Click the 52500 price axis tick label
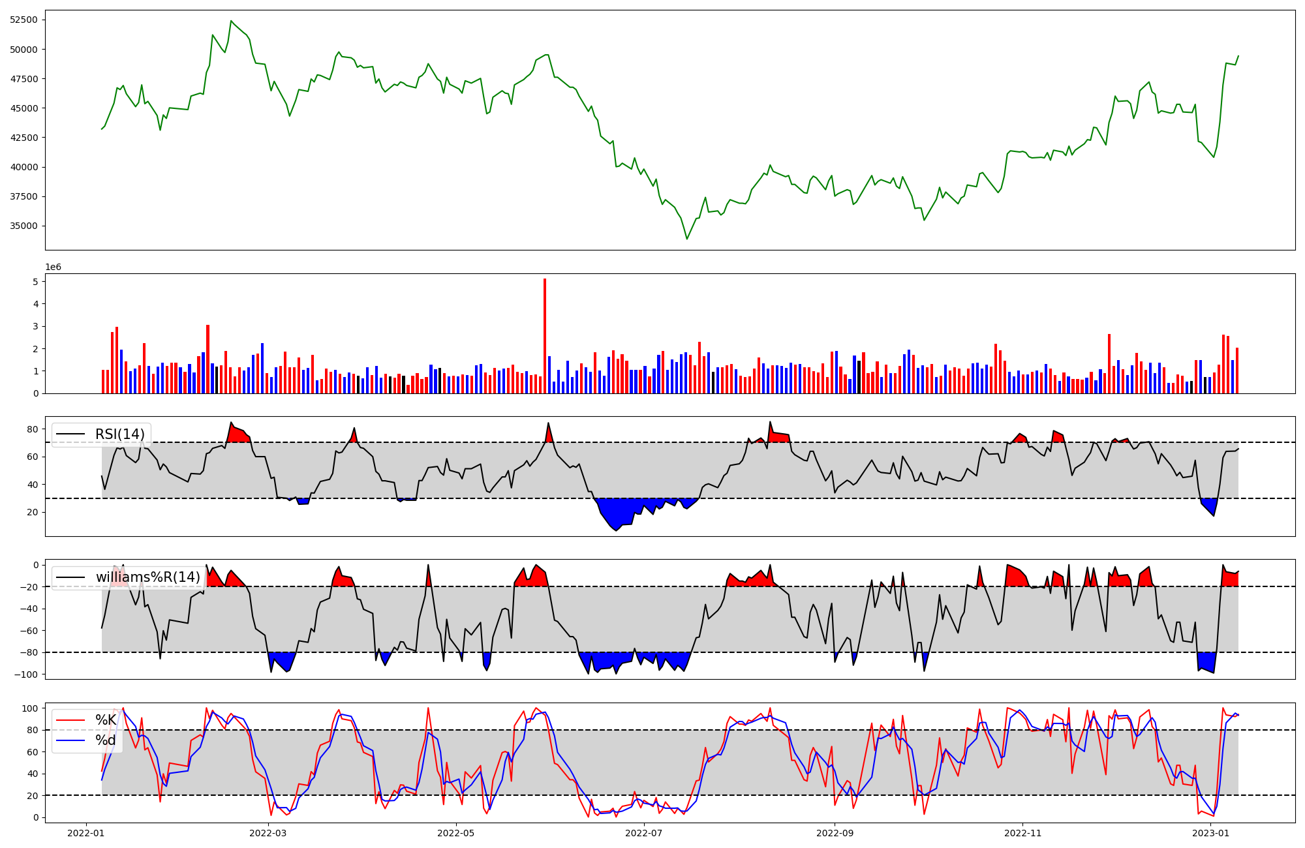The image size is (1305, 848). pyautogui.click(x=24, y=20)
